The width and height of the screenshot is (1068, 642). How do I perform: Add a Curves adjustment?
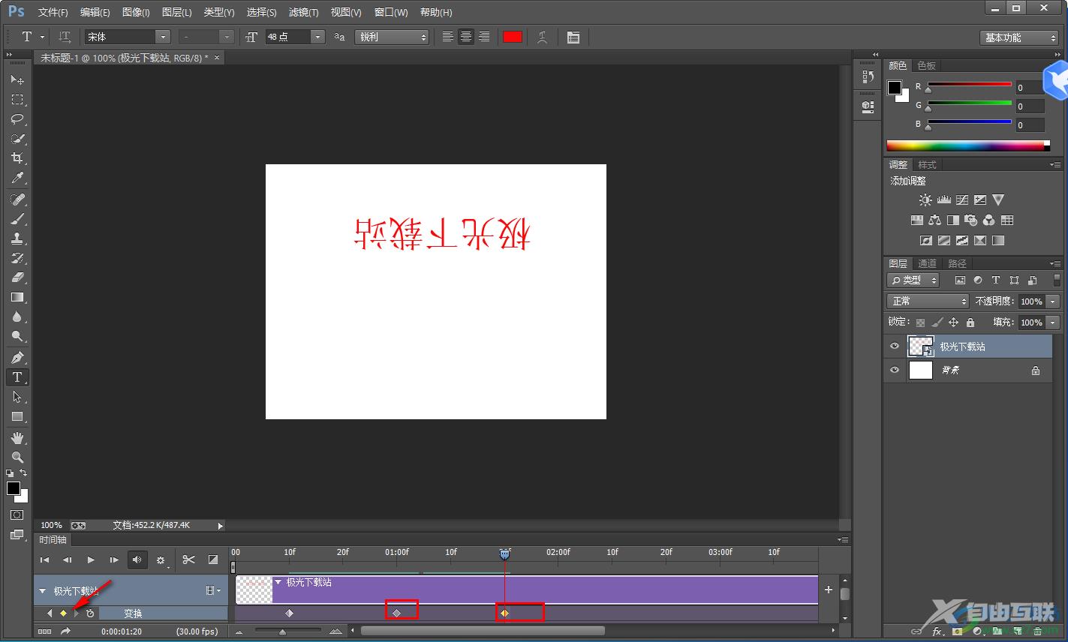[x=962, y=200]
